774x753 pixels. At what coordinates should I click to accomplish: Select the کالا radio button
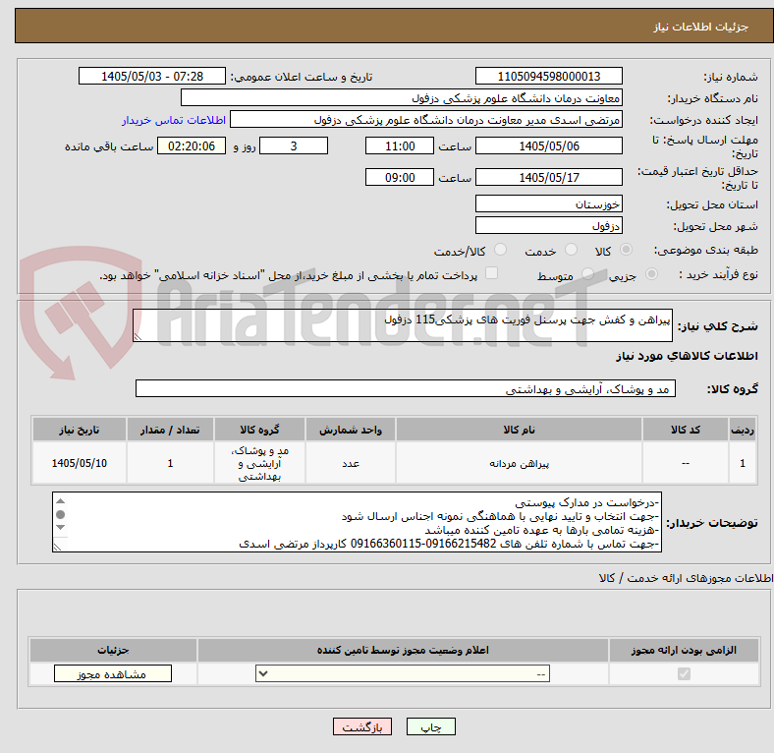(626, 250)
